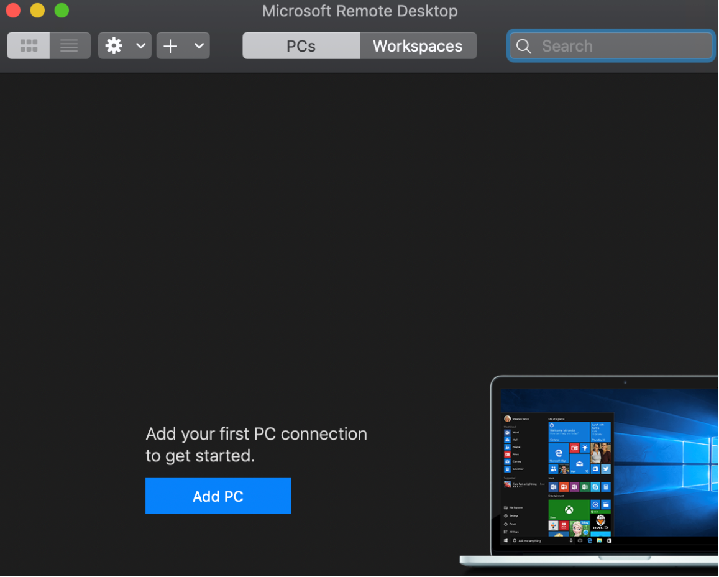The height and width of the screenshot is (577, 719).
Task: Select the PCs tab
Action: point(301,46)
